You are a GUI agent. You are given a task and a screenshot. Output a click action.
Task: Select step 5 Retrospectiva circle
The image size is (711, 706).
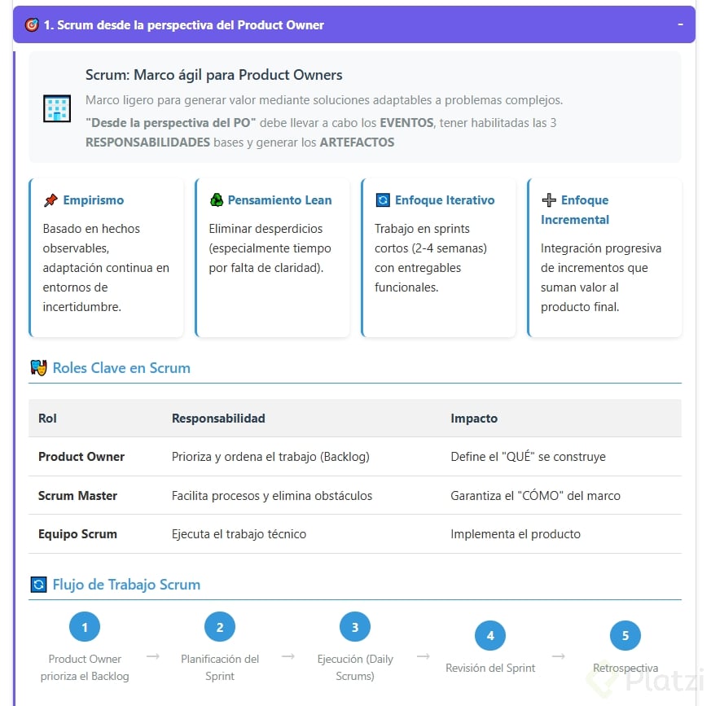click(625, 636)
